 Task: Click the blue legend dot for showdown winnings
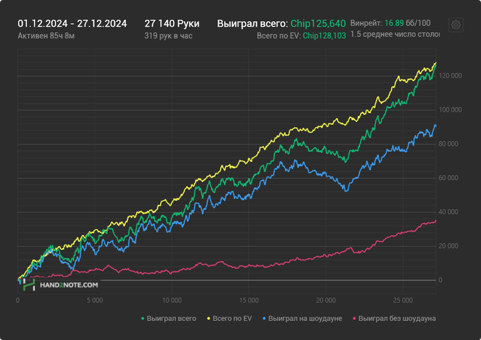click(x=264, y=319)
